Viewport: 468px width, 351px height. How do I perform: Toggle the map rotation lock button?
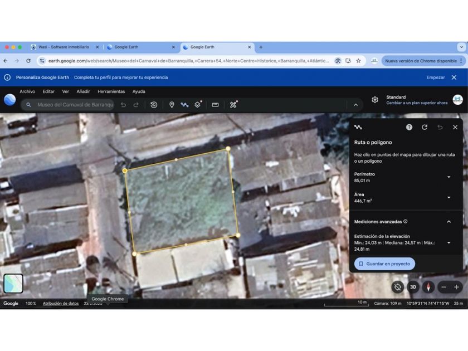(x=397, y=287)
